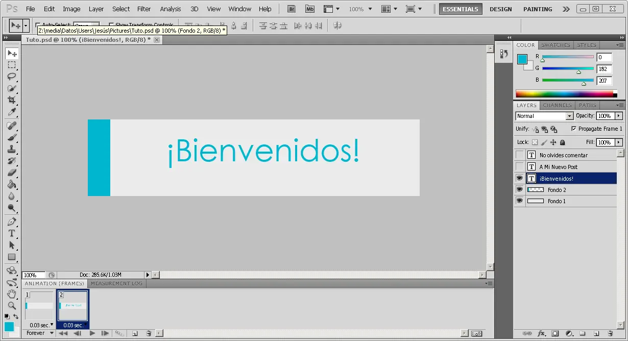Select the Eyedropper tool

tap(11, 112)
